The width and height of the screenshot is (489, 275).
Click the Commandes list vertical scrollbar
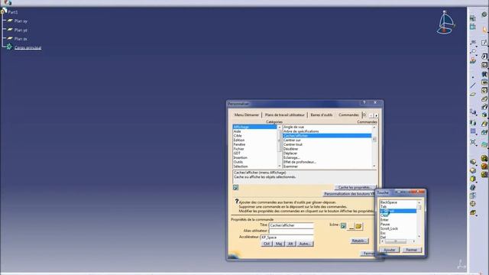tap(374, 147)
